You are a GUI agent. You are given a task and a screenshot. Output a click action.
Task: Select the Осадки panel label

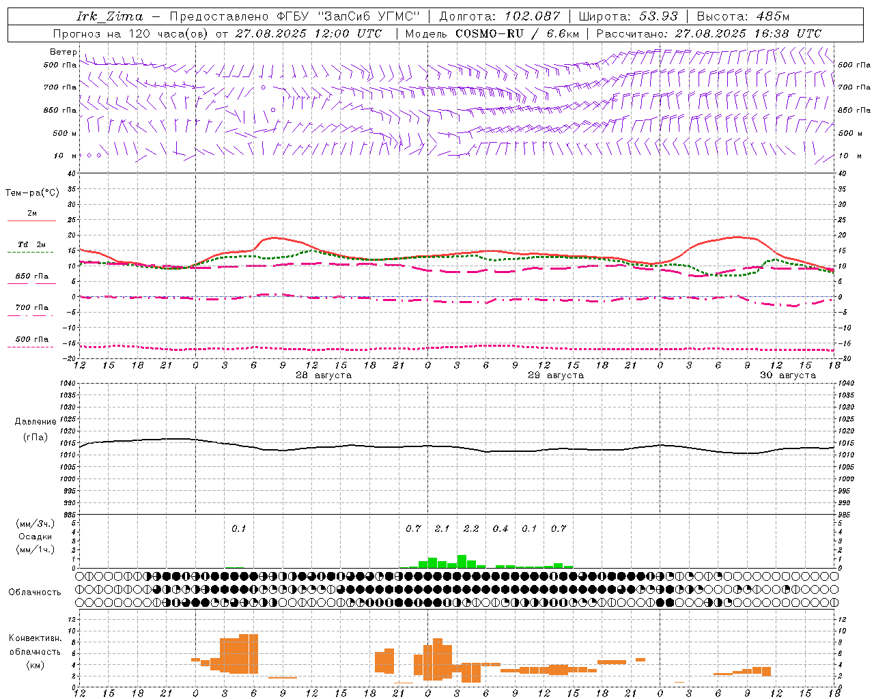click(36, 537)
